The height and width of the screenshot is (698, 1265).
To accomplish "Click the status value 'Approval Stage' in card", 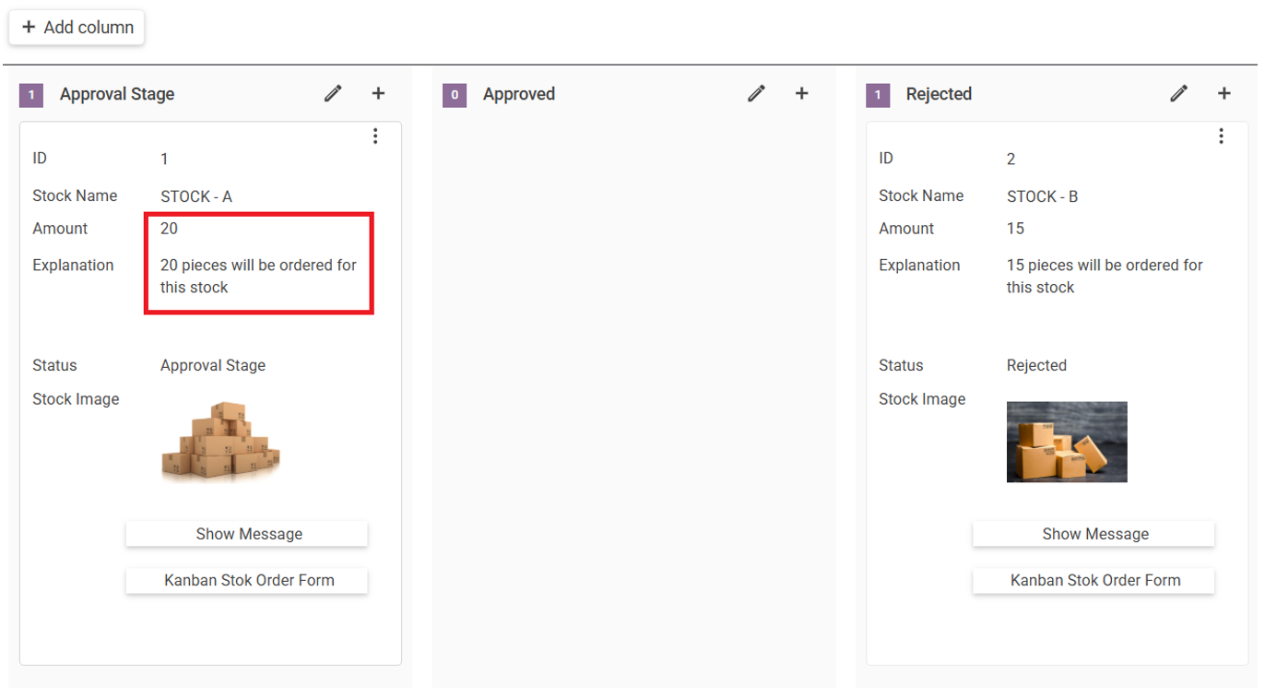I will coord(213,365).
